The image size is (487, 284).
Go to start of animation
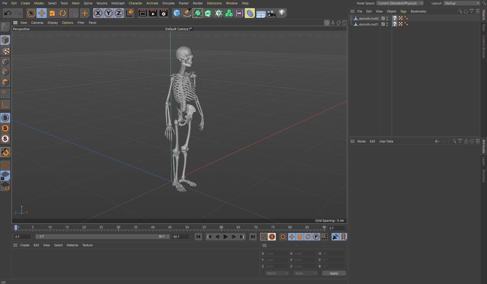tap(198, 237)
